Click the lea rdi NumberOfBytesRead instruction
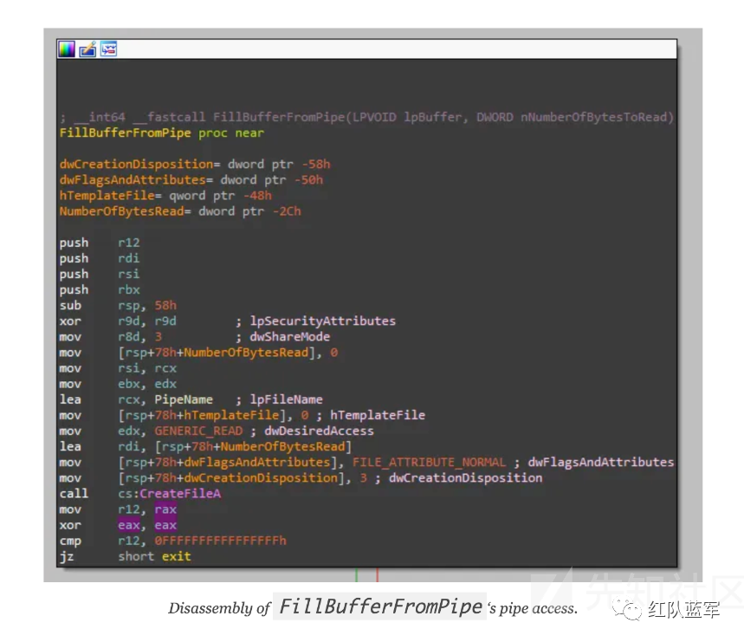The width and height of the screenshot is (744, 642). (x=205, y=446)
